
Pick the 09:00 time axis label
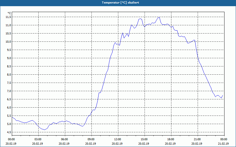91,139
